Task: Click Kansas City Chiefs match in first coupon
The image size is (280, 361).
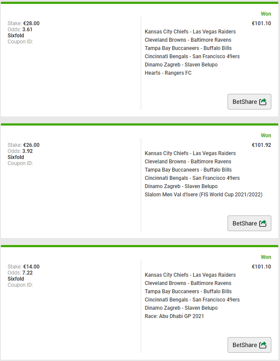Action: point(190,32)
